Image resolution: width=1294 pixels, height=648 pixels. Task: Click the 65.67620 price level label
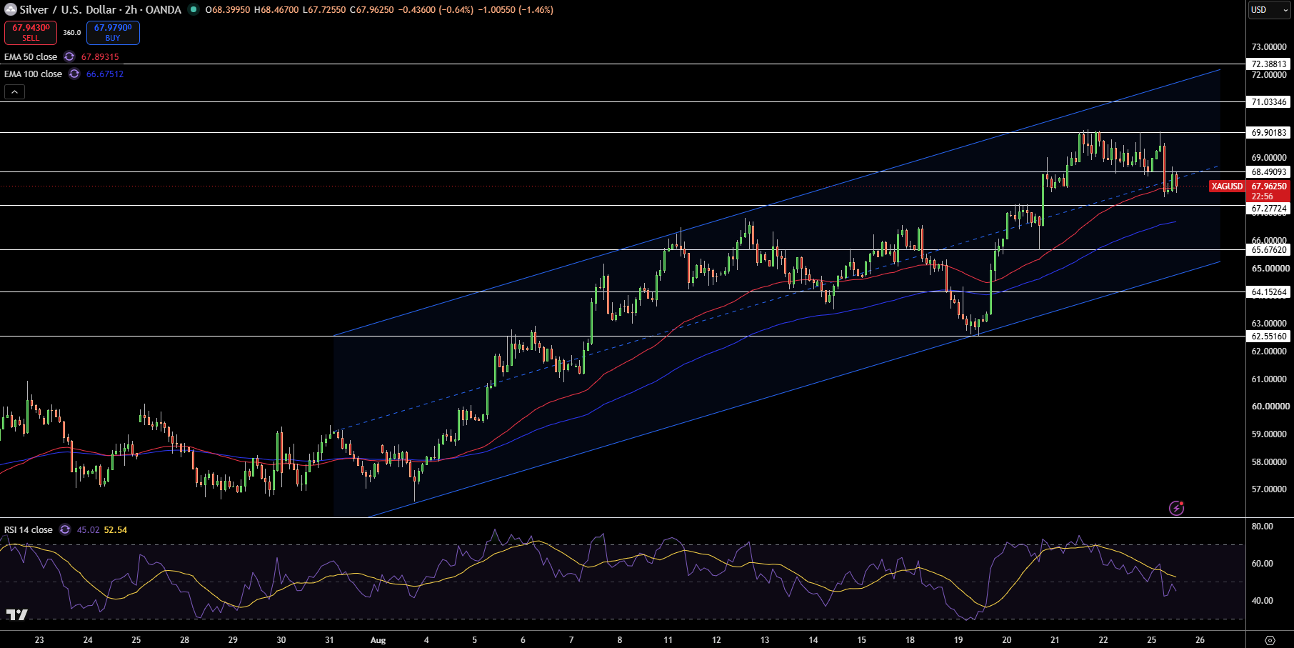[1269, 249]
